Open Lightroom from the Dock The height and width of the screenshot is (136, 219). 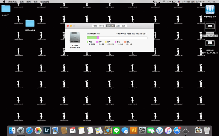pos(47,130)
